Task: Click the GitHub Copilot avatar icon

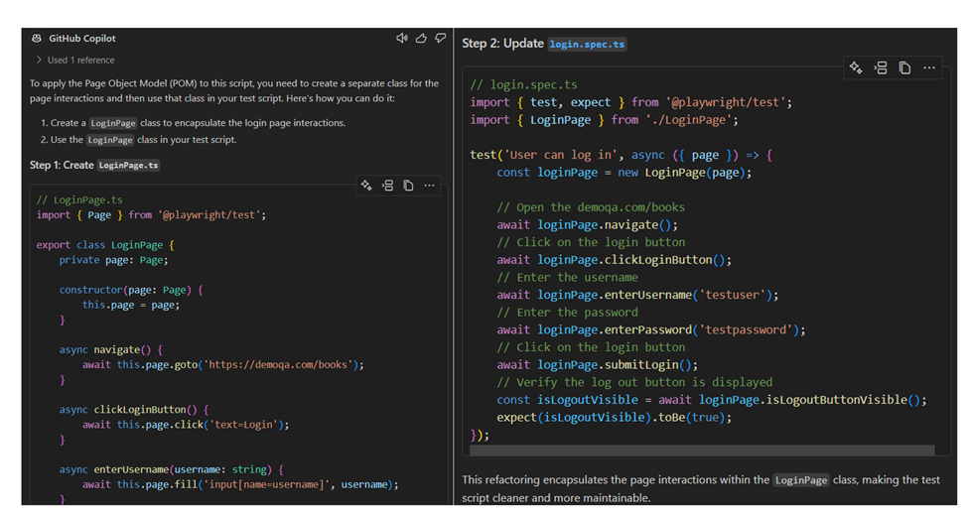Action: tap(37, 39)
